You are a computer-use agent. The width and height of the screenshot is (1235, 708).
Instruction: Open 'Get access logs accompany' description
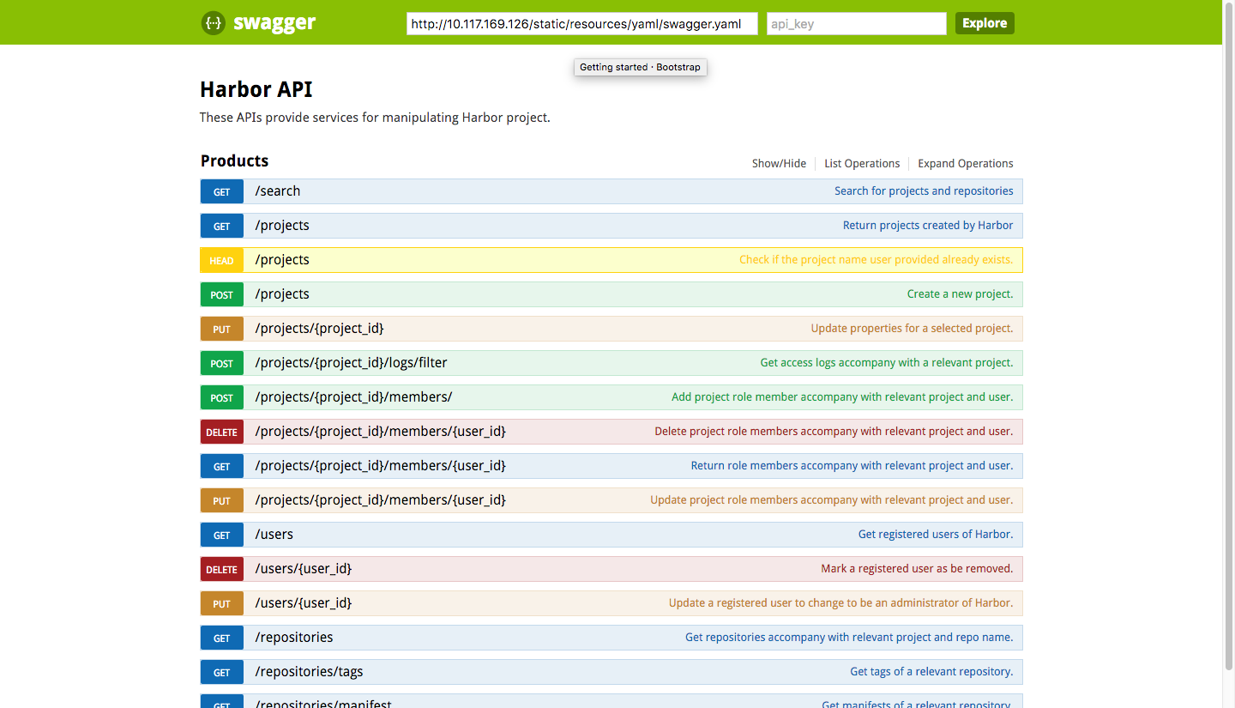pos(887,363)
